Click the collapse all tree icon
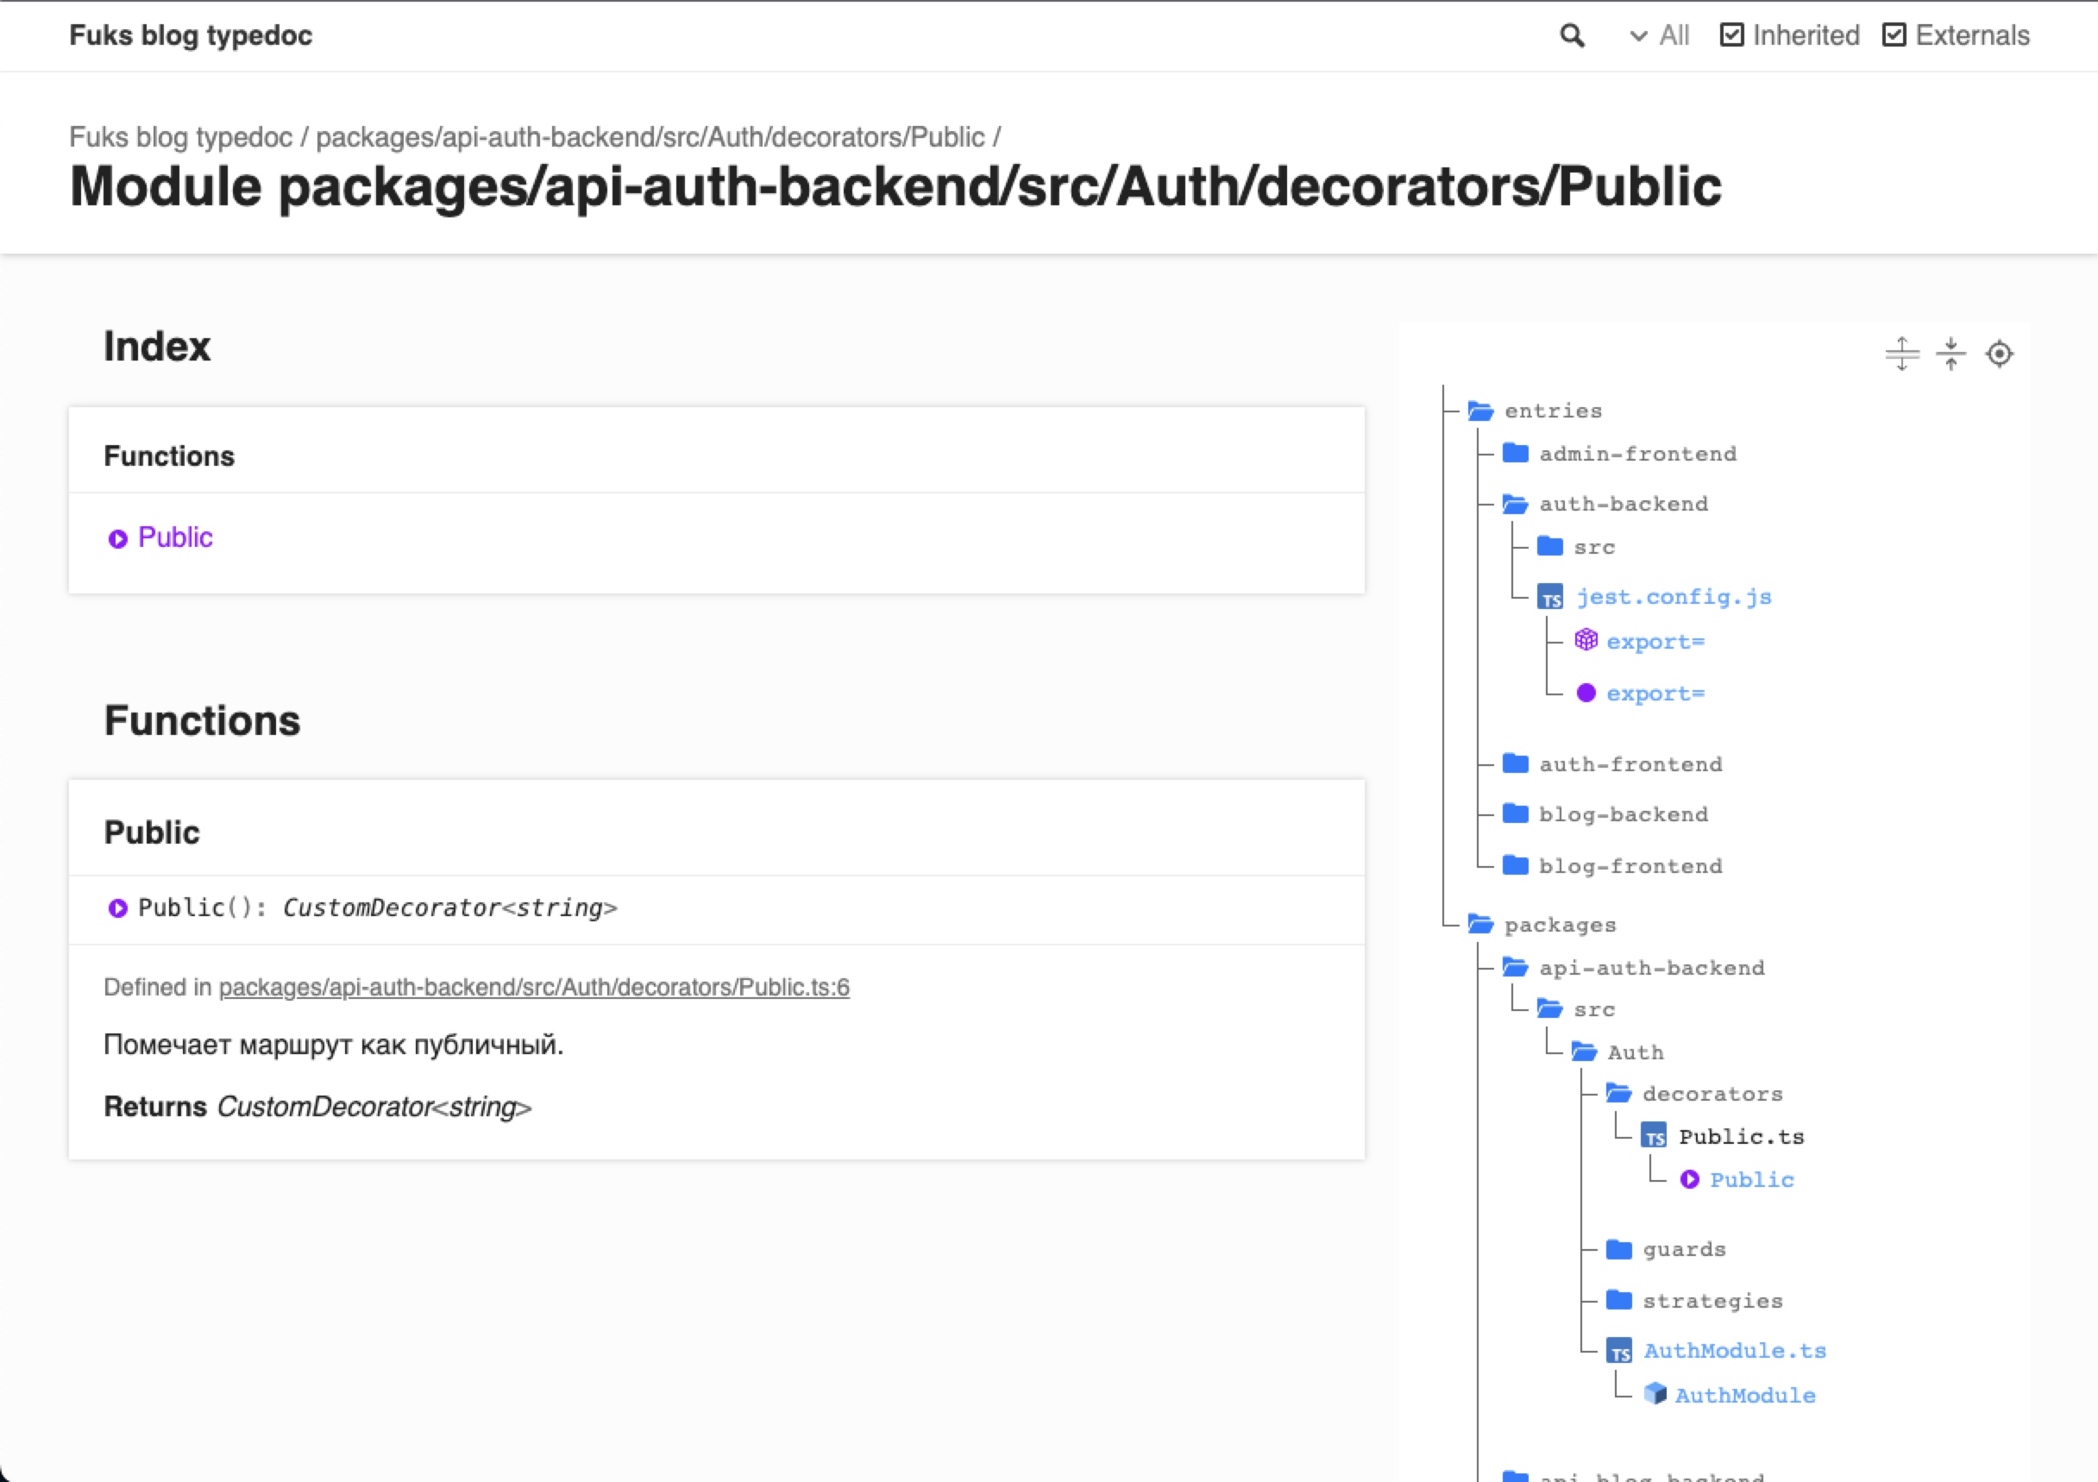The width and height of the screenshot is (2098, 1482). pos(1950,354)
